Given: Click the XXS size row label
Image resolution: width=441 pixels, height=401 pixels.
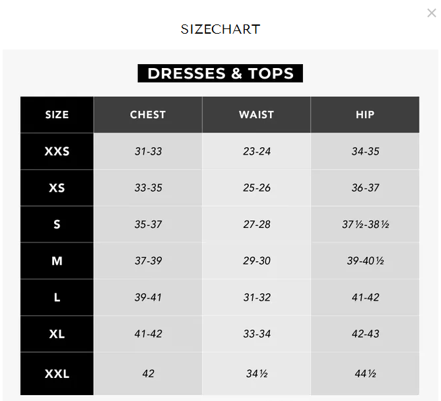Looking at the screenshot, I should tap(57, 151).
